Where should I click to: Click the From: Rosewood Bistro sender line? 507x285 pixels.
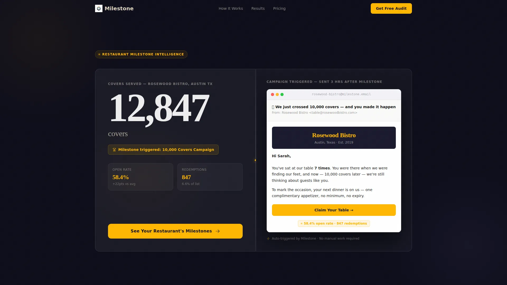coord(314,113)
